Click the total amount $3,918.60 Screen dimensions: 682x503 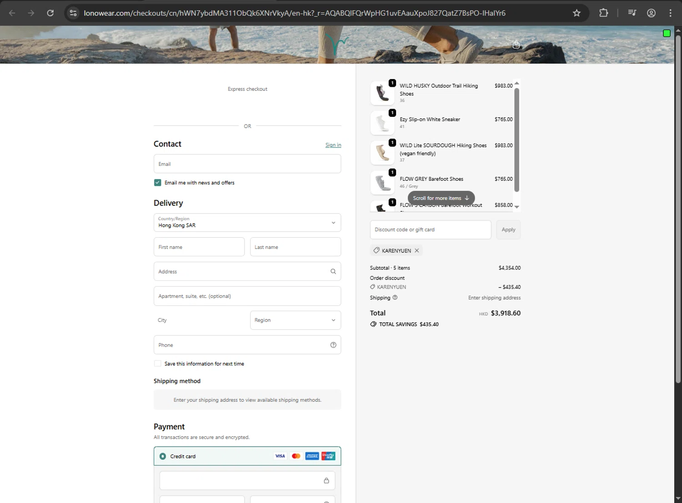tap(506, 313)
